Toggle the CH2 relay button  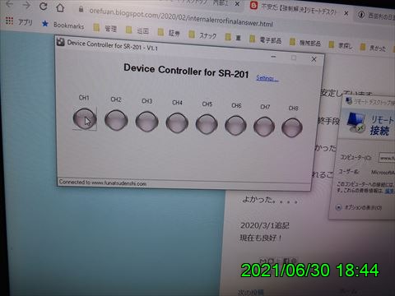tap(116, 120)
